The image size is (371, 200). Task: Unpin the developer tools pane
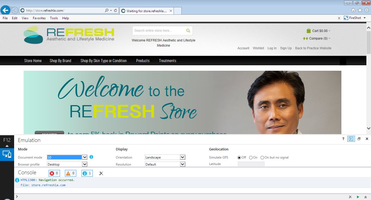(x=359, y=139)
